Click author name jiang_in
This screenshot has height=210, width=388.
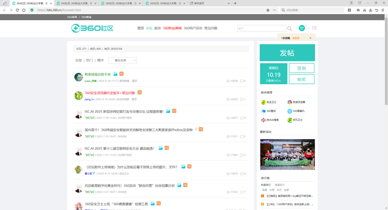(89, 99)
